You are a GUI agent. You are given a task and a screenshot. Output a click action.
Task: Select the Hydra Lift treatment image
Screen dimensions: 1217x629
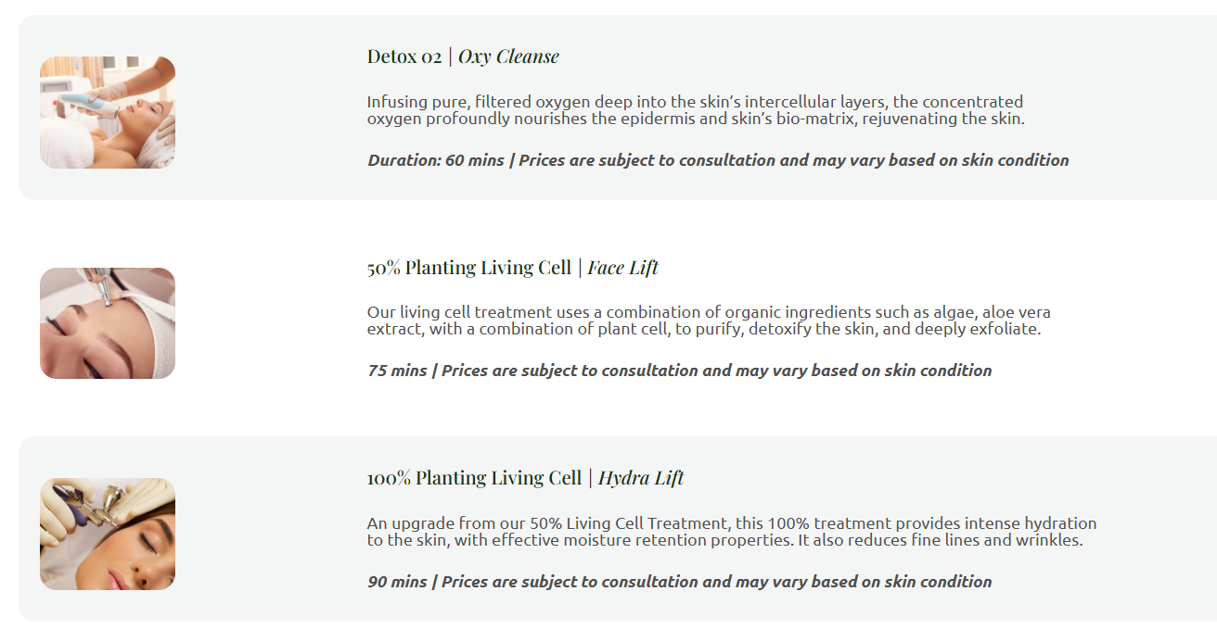point(108,534)
